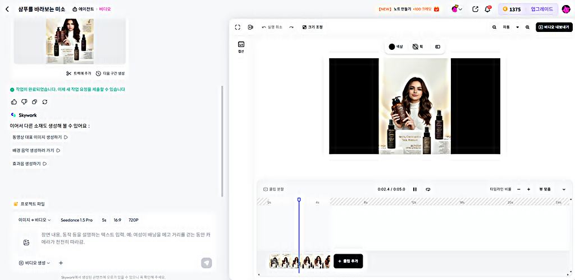
Task: Open the 자동 zoom level dropdown
Action: [x=511, y=27]
